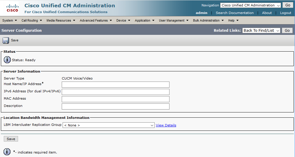Focus the IPv6 Address input field

tap(116, 92)
